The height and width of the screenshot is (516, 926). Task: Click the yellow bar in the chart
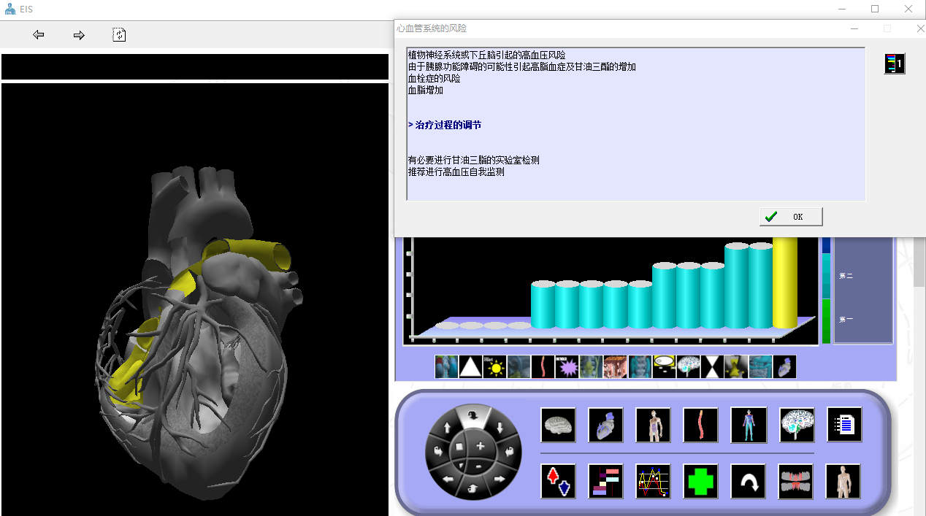pyautogui.click(x=784, y=283)
